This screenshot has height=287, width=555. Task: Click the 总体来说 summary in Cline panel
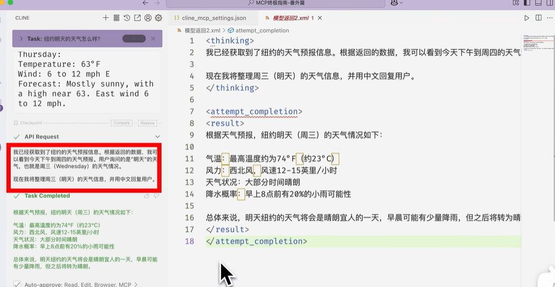pos(85,263)
